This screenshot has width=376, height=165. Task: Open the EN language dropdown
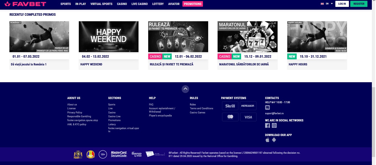327,4
